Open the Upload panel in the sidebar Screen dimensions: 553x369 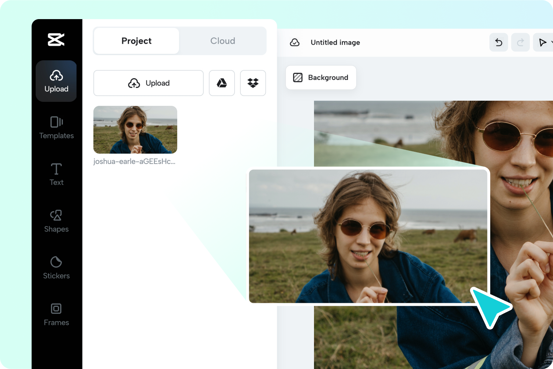tap(56, 81)
